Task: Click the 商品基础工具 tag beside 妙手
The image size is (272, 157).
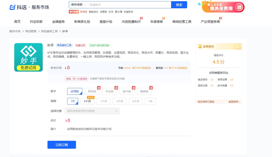Action: 64,45
